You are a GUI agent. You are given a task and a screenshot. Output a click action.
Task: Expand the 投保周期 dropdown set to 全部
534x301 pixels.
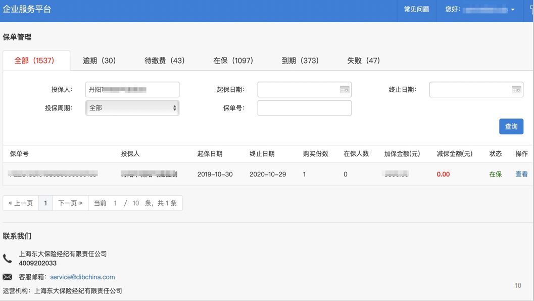132,108
